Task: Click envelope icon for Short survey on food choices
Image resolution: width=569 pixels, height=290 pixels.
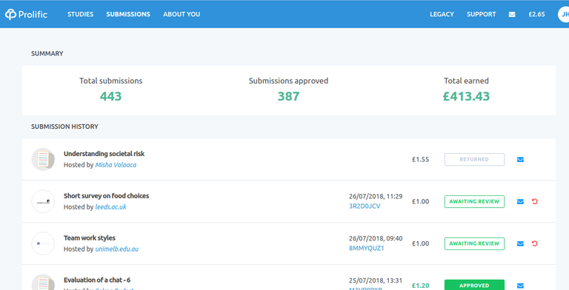Action: 520,201
